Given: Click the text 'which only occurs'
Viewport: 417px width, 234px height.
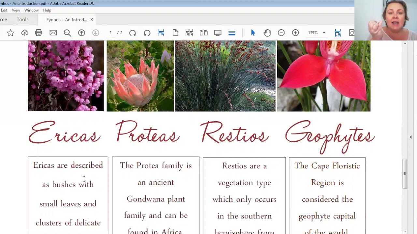Looking at the screenshot, I should pyautogui.click(x=244, y=199).
